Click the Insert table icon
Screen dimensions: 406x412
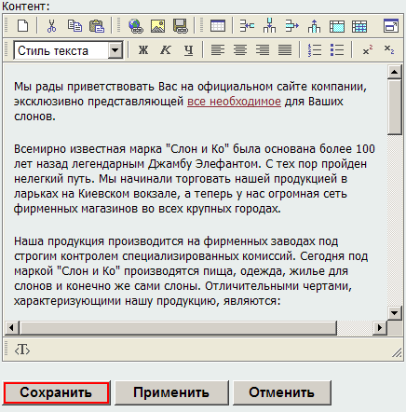tap(218, 26)
